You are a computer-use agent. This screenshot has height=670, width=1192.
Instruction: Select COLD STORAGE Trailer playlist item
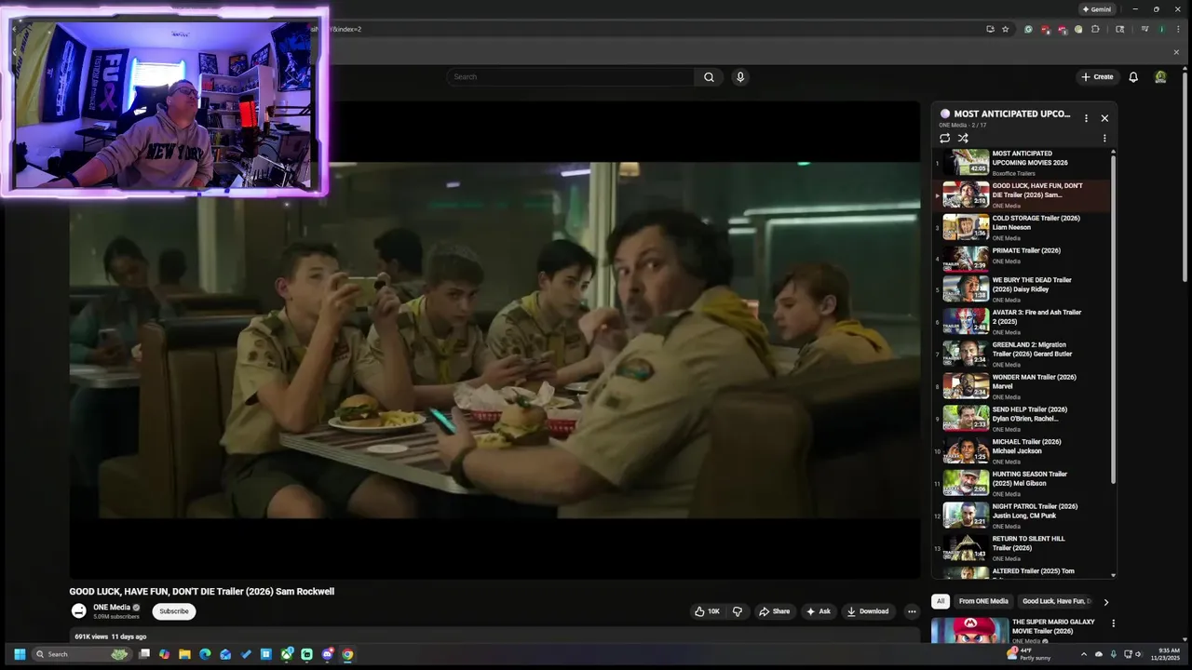1021,227
